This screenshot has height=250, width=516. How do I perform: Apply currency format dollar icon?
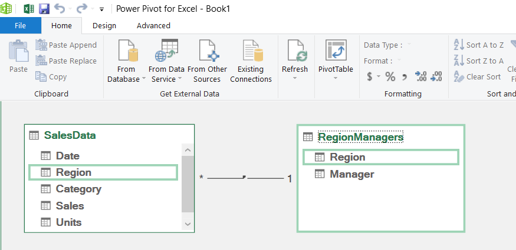[x=370, y=77]
